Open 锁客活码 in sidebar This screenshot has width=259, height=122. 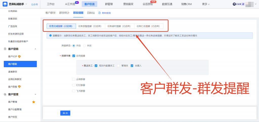click(x=13, y=19)
